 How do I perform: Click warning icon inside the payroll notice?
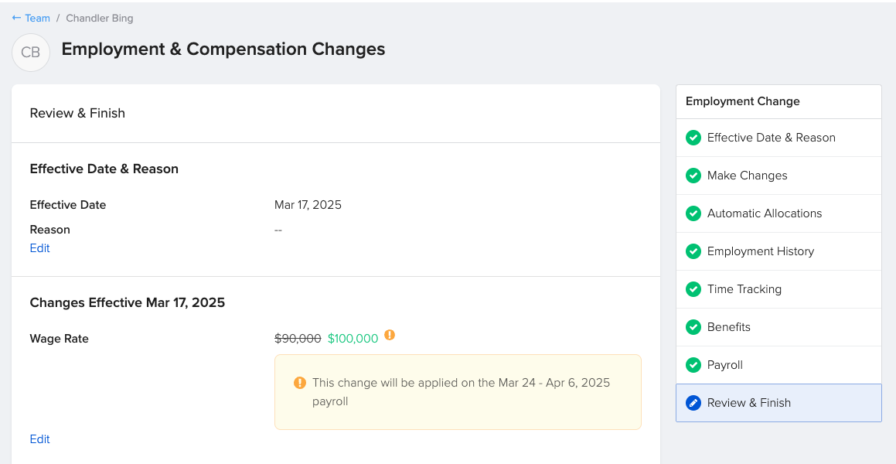(x=299, y=382)
